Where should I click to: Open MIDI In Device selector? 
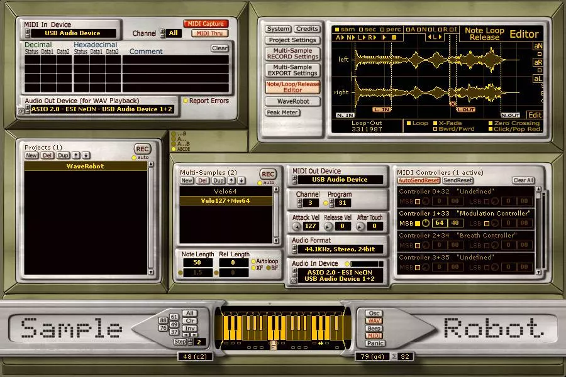(x=74, y=33)
